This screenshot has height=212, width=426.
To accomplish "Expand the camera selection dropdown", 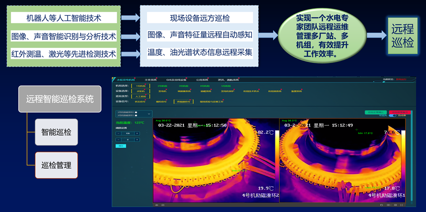I will 149,114.
